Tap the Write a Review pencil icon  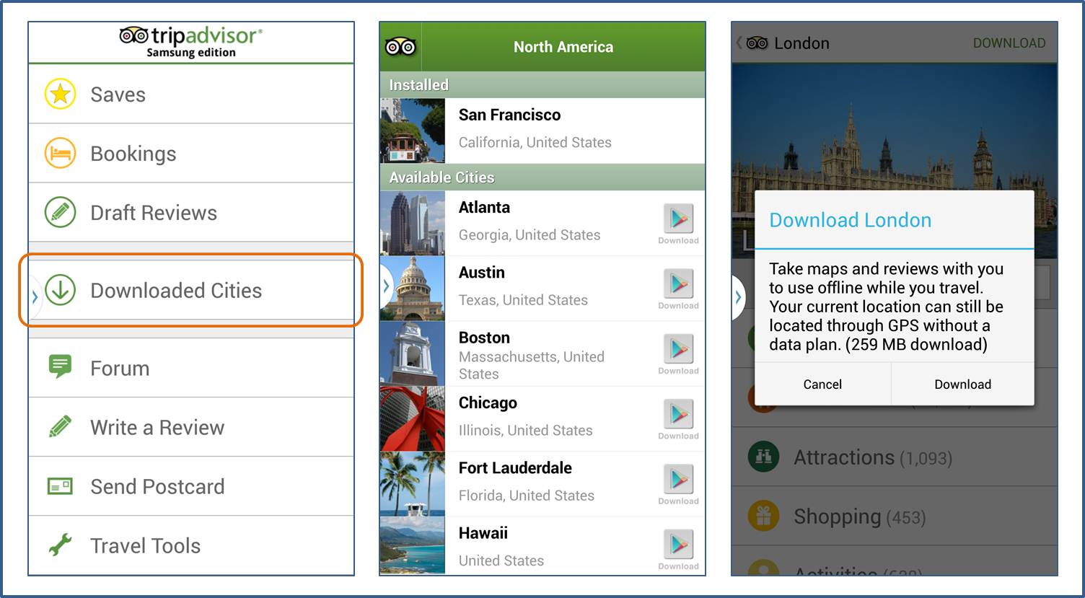pos(60,426)
